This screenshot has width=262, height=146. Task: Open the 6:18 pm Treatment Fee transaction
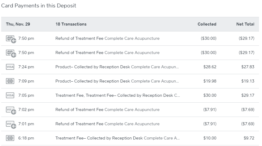coord(117,138)
